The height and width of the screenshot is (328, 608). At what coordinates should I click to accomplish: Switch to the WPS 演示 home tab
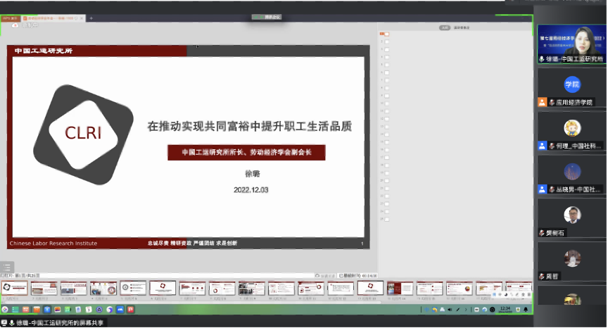click(x=10, y=18)
